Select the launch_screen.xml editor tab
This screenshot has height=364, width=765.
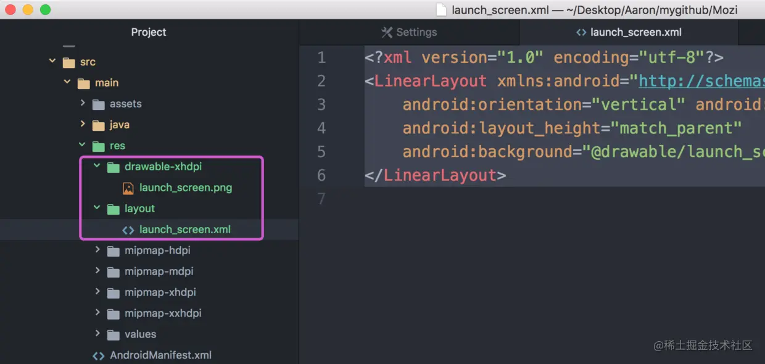(x=629, y=32)
